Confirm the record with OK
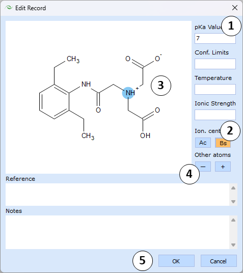243x273 pixels. point(176,261)
